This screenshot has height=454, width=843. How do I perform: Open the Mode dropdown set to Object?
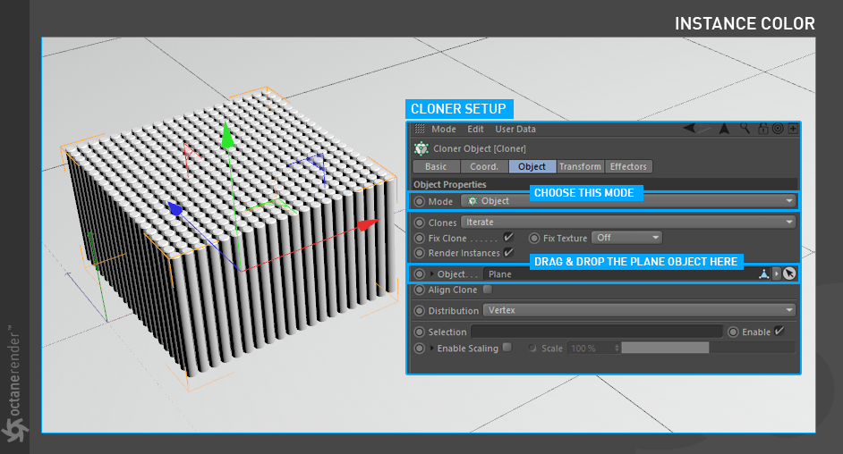click(x=627, y=201)
